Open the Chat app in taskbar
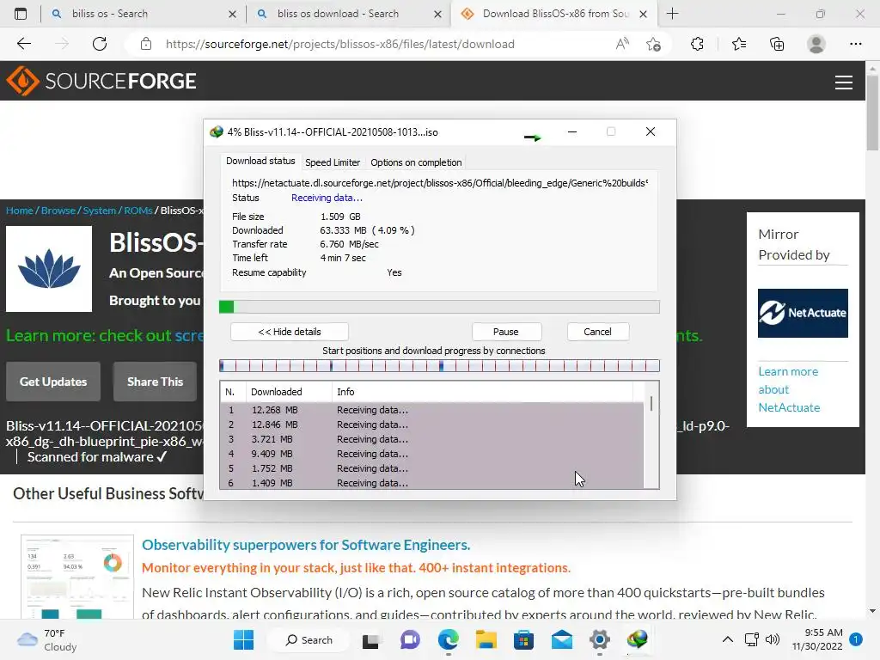 [x=410, y=639]
